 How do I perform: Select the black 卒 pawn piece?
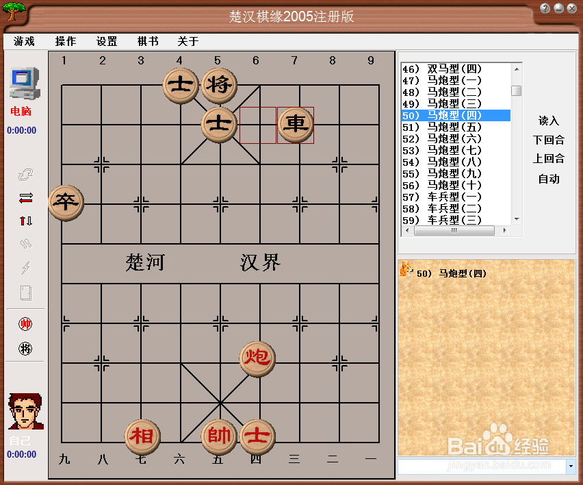point(66,203)
